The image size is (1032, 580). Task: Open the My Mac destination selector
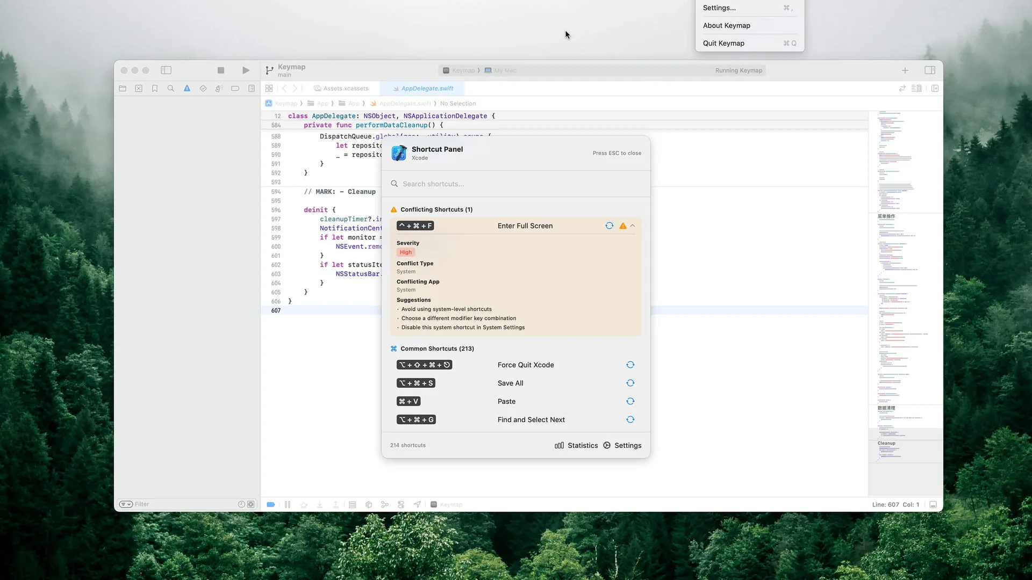coord(500,71)
